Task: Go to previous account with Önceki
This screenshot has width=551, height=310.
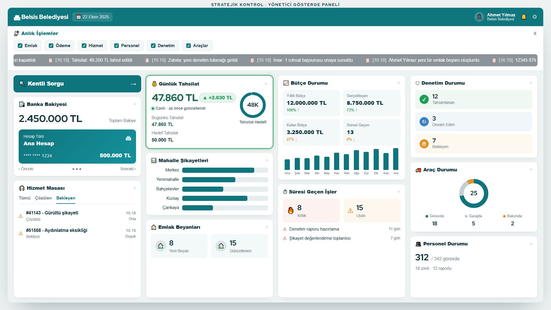Action: point(26,169)
